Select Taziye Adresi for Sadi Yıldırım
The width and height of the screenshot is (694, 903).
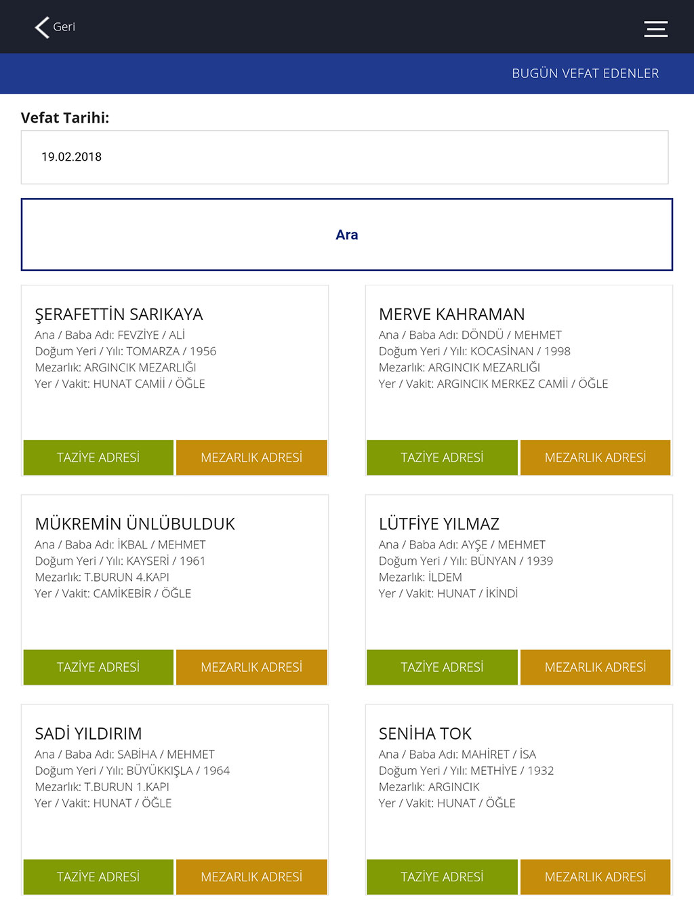(98, 877)
